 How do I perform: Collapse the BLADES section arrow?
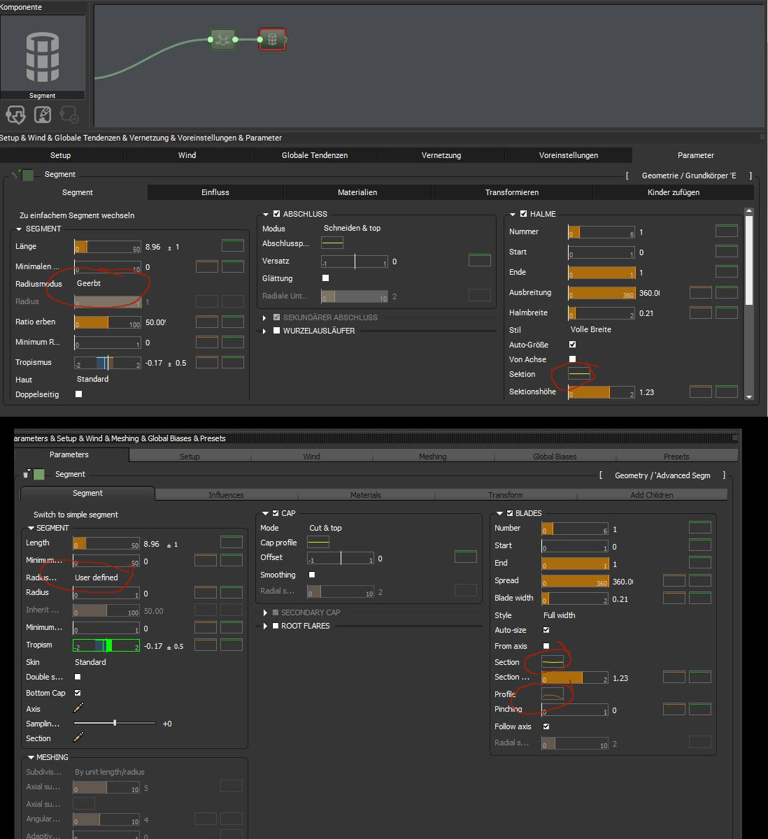(499, 513)
